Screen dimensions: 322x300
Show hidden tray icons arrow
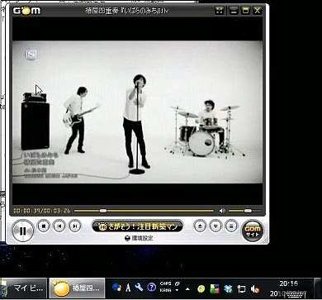(187, 289)
